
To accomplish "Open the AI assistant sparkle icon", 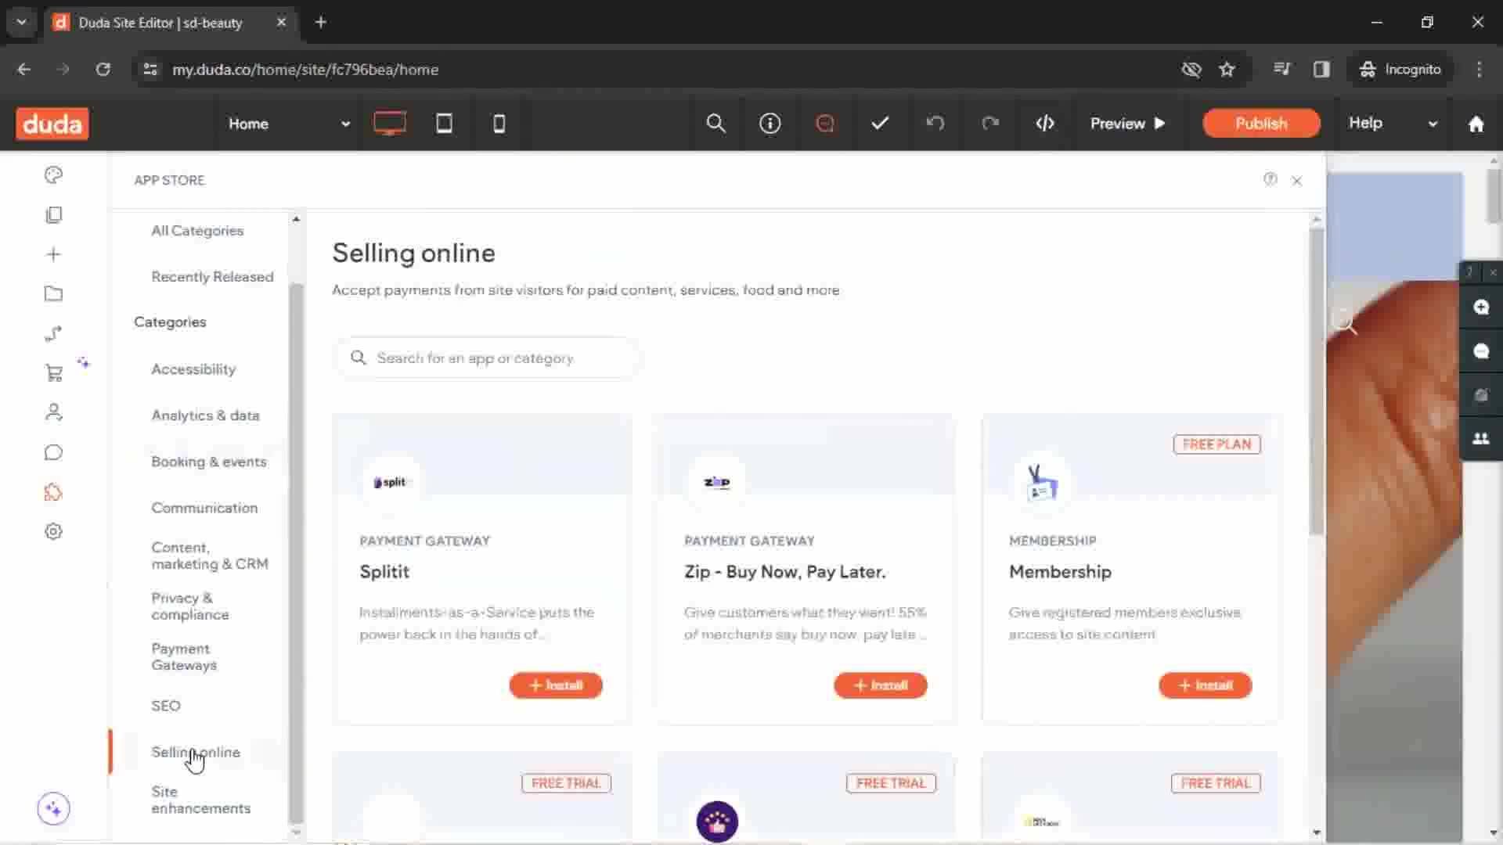I will coord(53,808).
